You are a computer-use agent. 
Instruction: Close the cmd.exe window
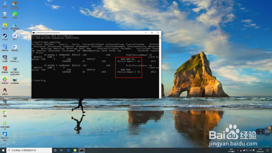coord(158,33)
